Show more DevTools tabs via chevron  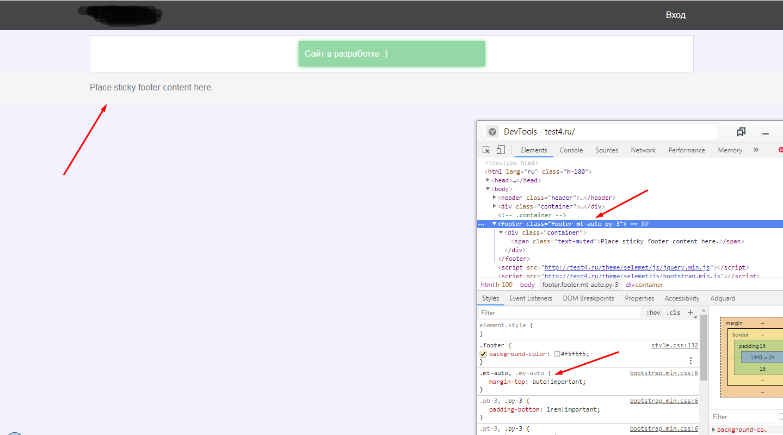(x=756, y=150)
